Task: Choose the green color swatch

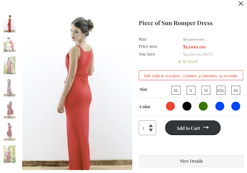Action: coord(203,106)
